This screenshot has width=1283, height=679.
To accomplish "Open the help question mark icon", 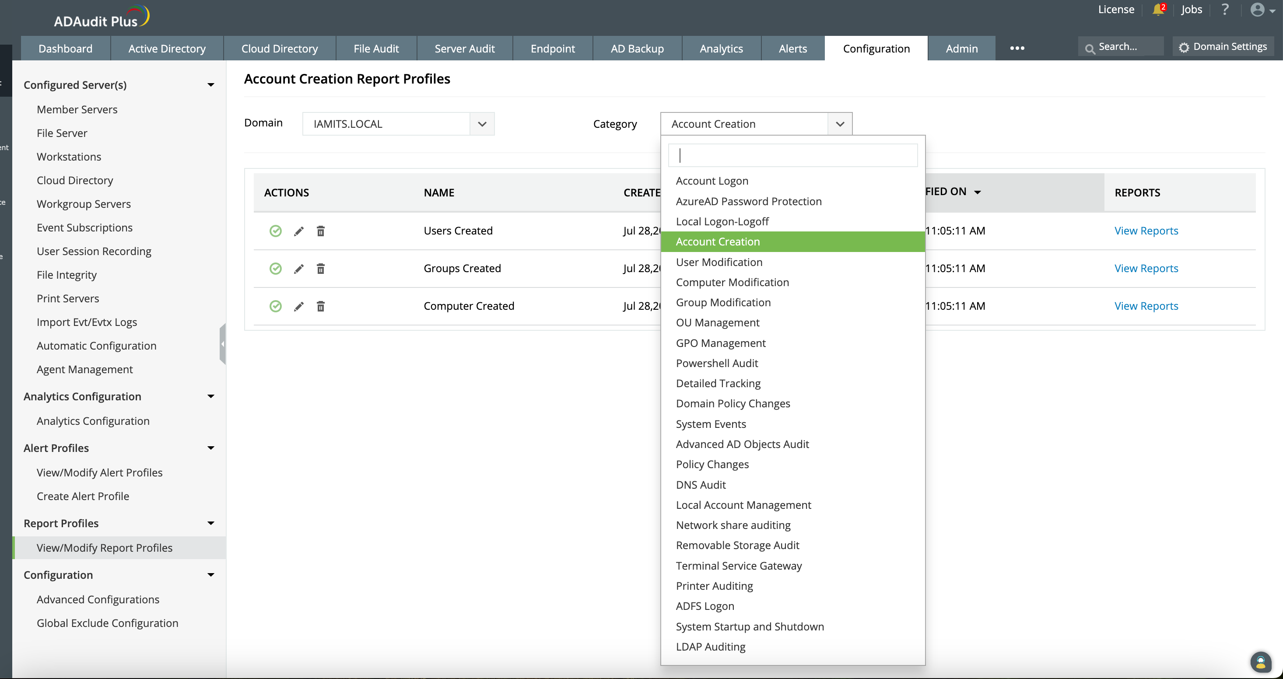I will [x=1225, y=10].
